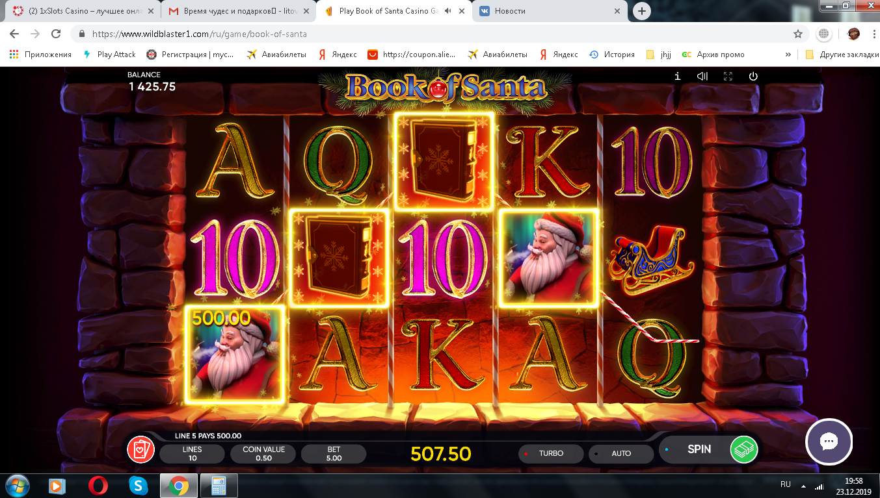Spin the reels
Screen dimensions: 880x498
point(699,449)
